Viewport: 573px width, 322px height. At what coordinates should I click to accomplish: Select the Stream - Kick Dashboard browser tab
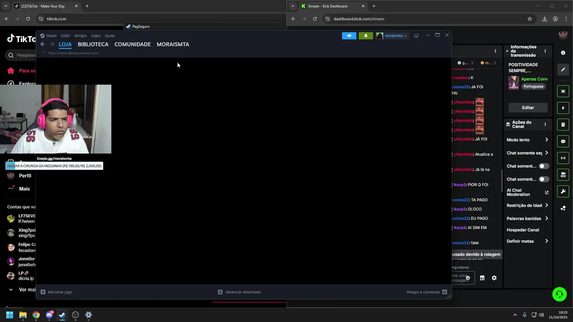pos(333,6)
